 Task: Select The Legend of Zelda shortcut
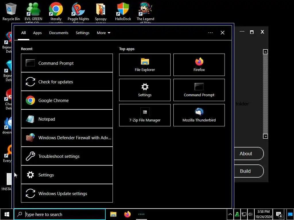145,12
